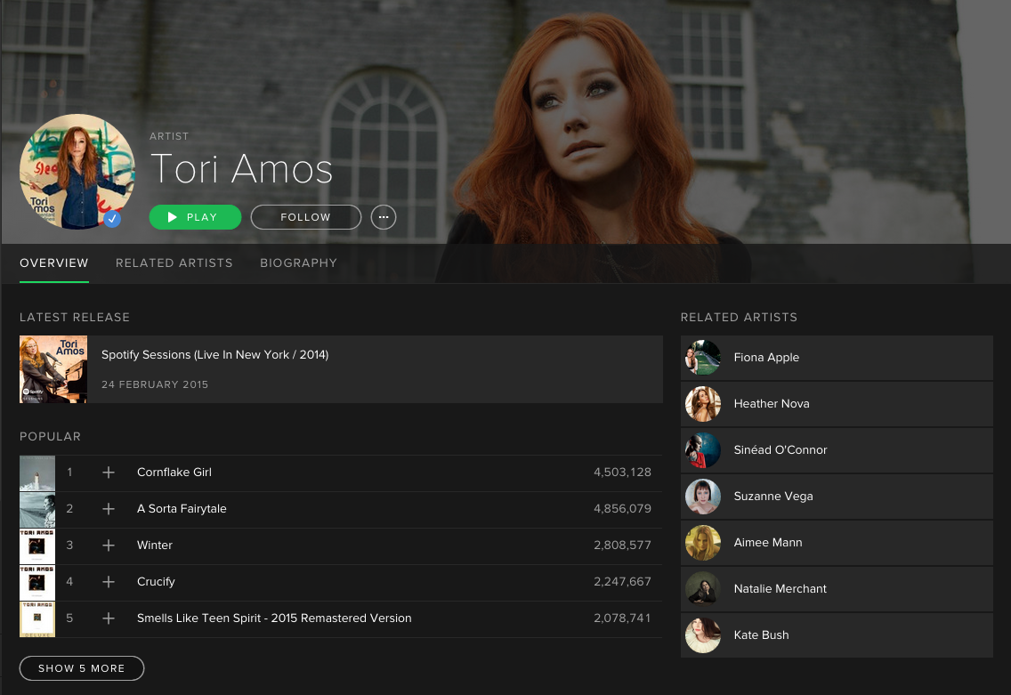Image resolution: width=1011 pixels, height=695 pixels.
Task: Select the track title Cornflake Girl
Action: [174, 472]
